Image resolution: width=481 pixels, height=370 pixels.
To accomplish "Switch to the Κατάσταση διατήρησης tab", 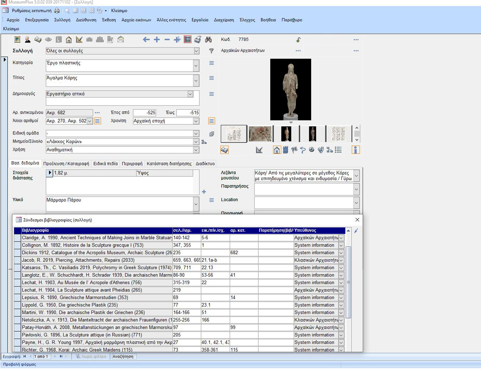I will [169, 164].
